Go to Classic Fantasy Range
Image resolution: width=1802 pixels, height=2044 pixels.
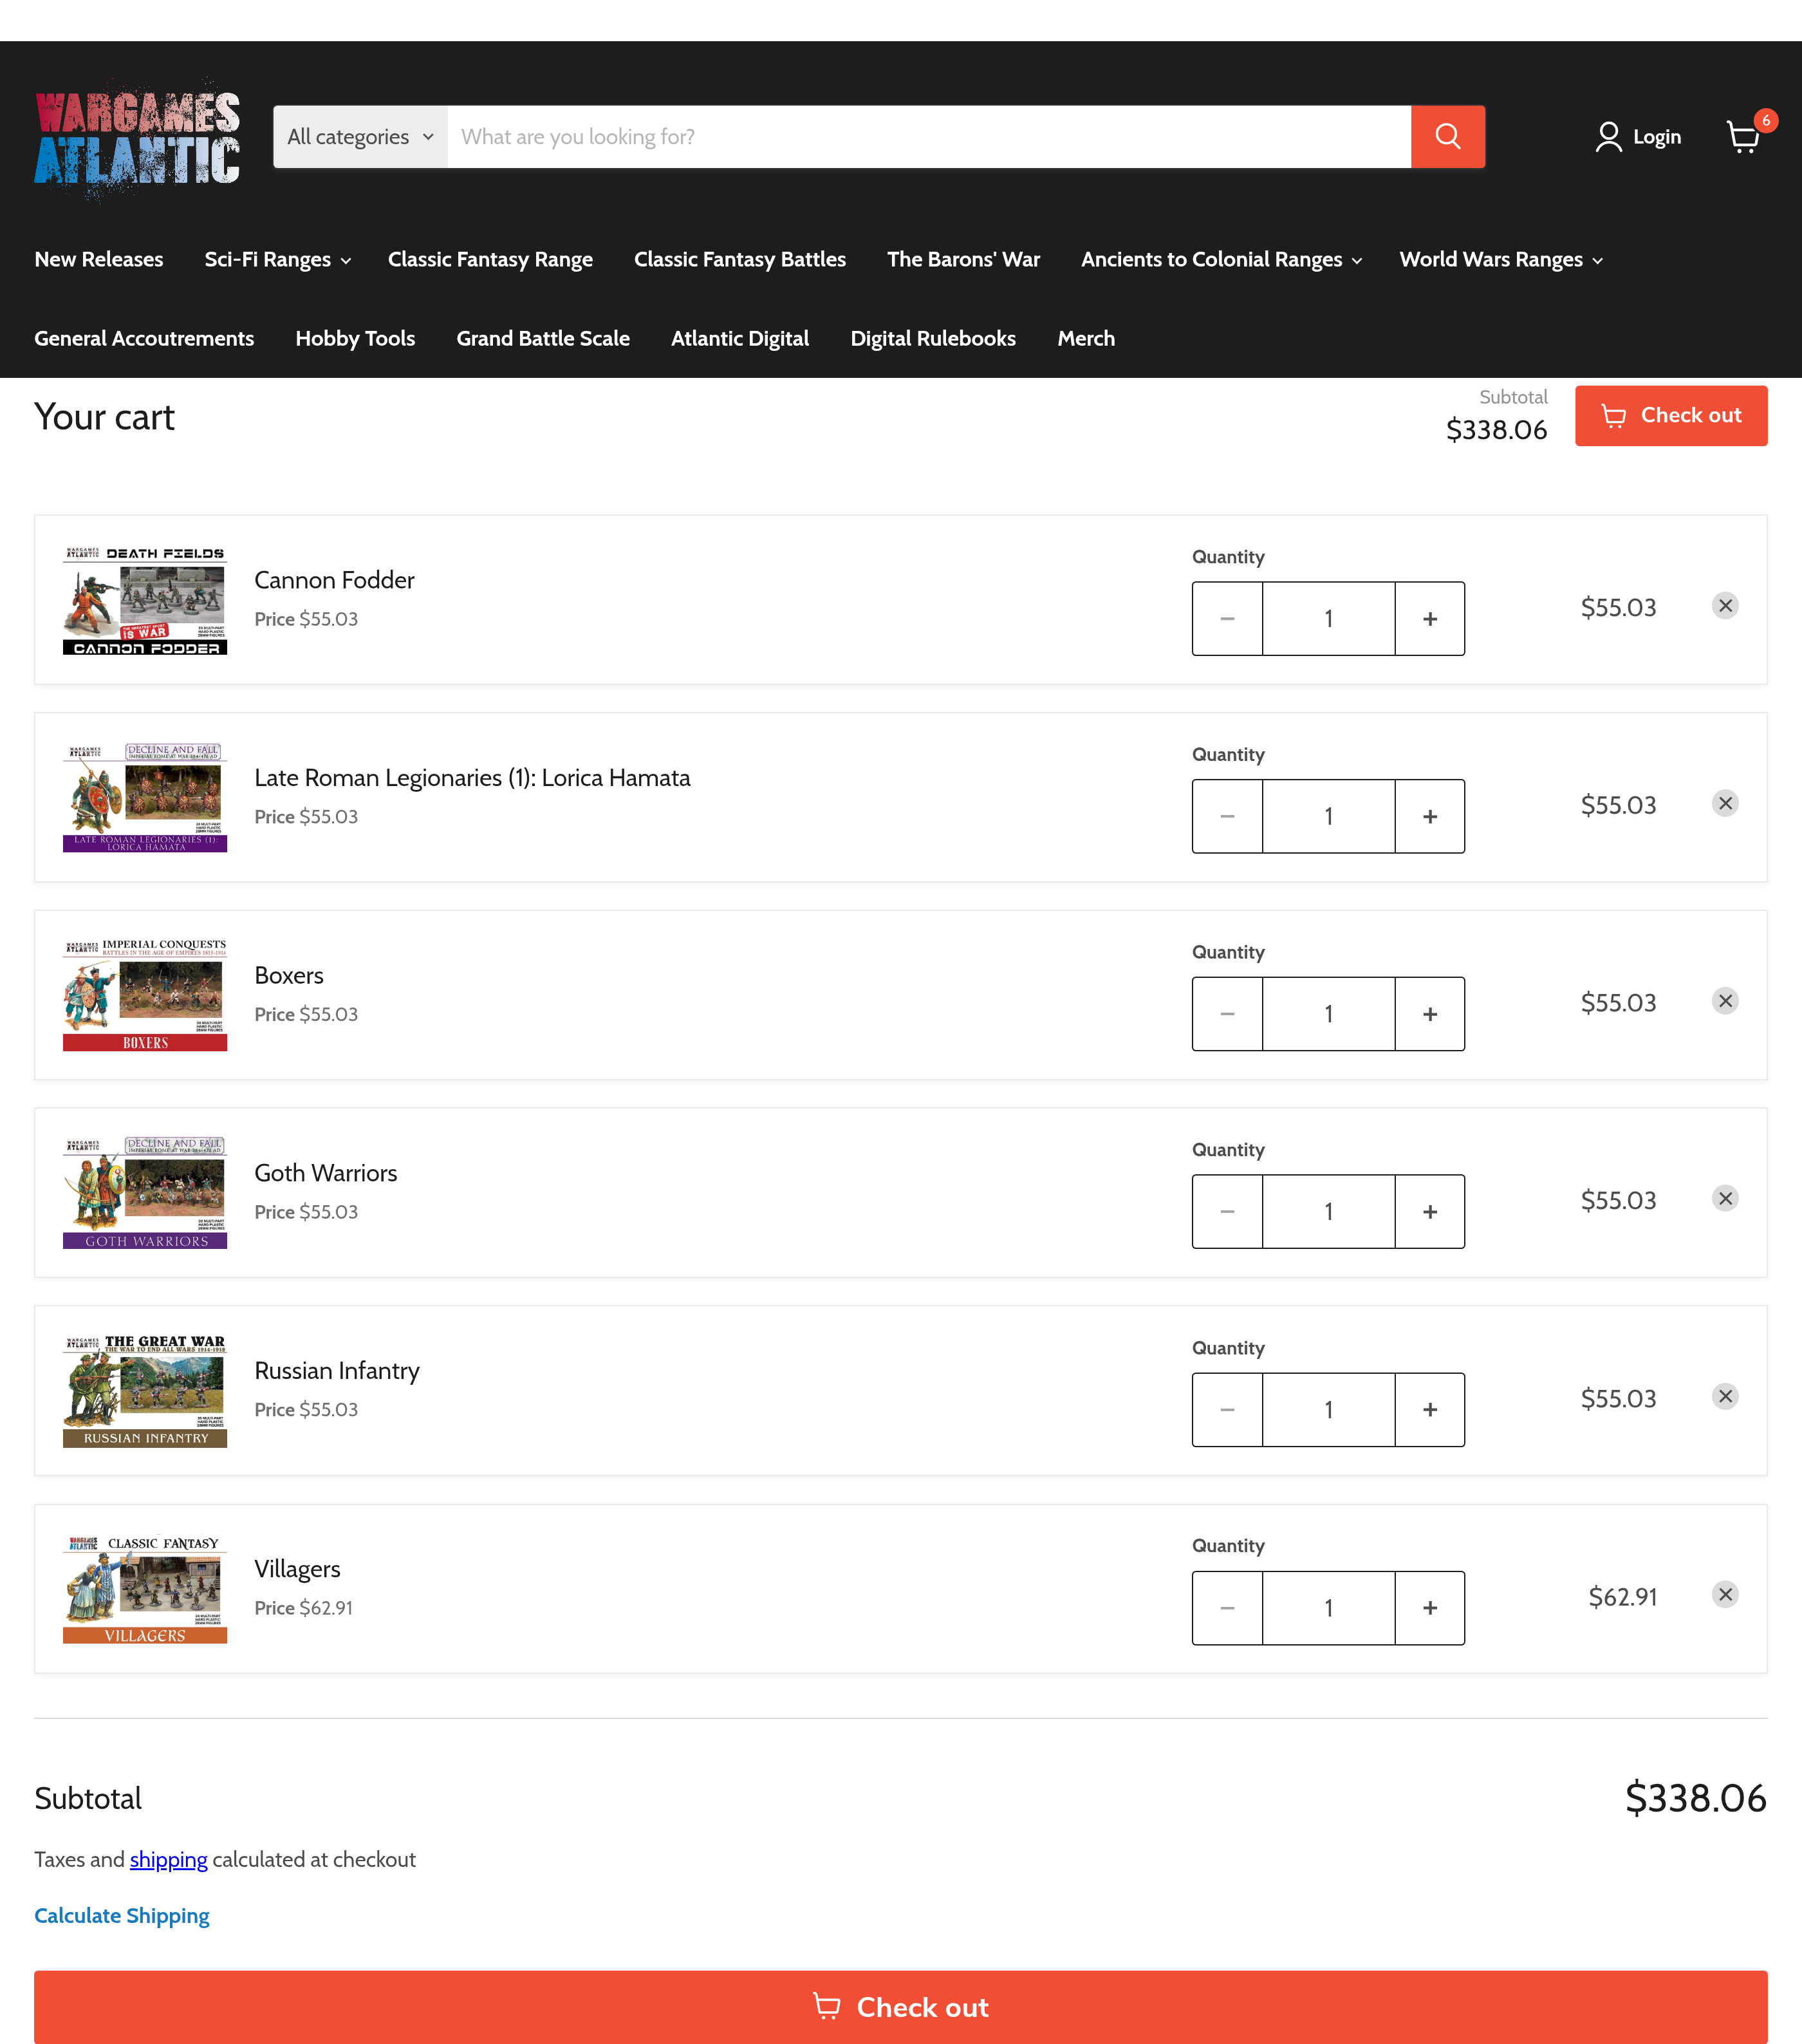pos(491,259)
